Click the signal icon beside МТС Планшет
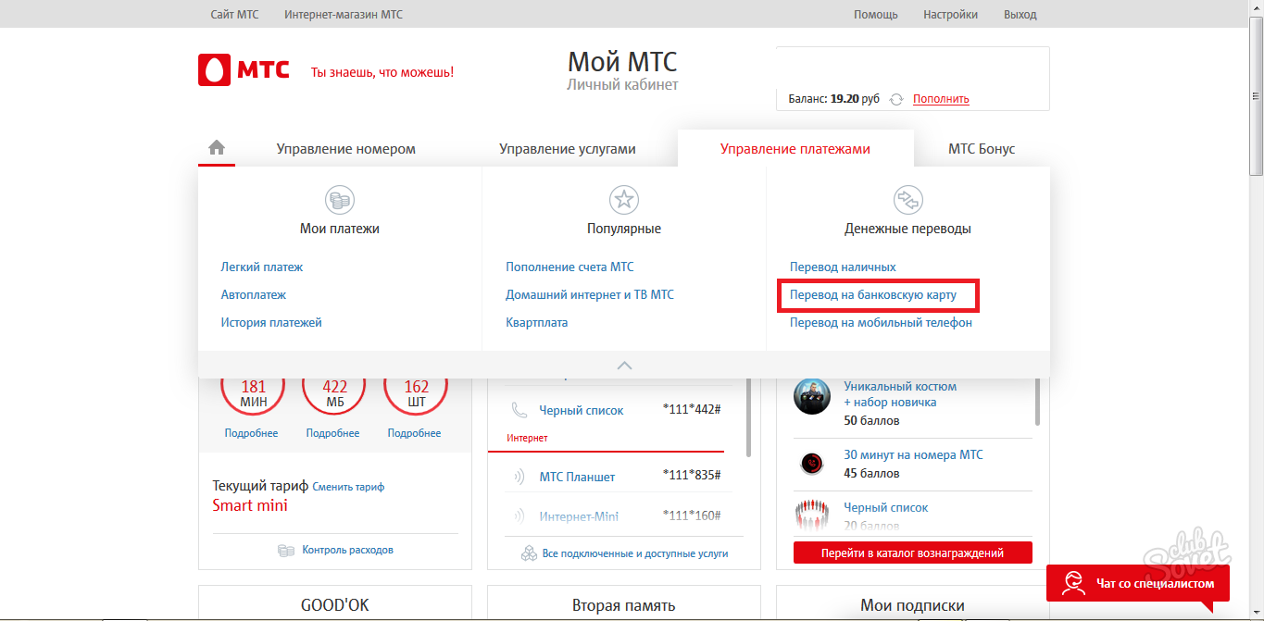 519,477
